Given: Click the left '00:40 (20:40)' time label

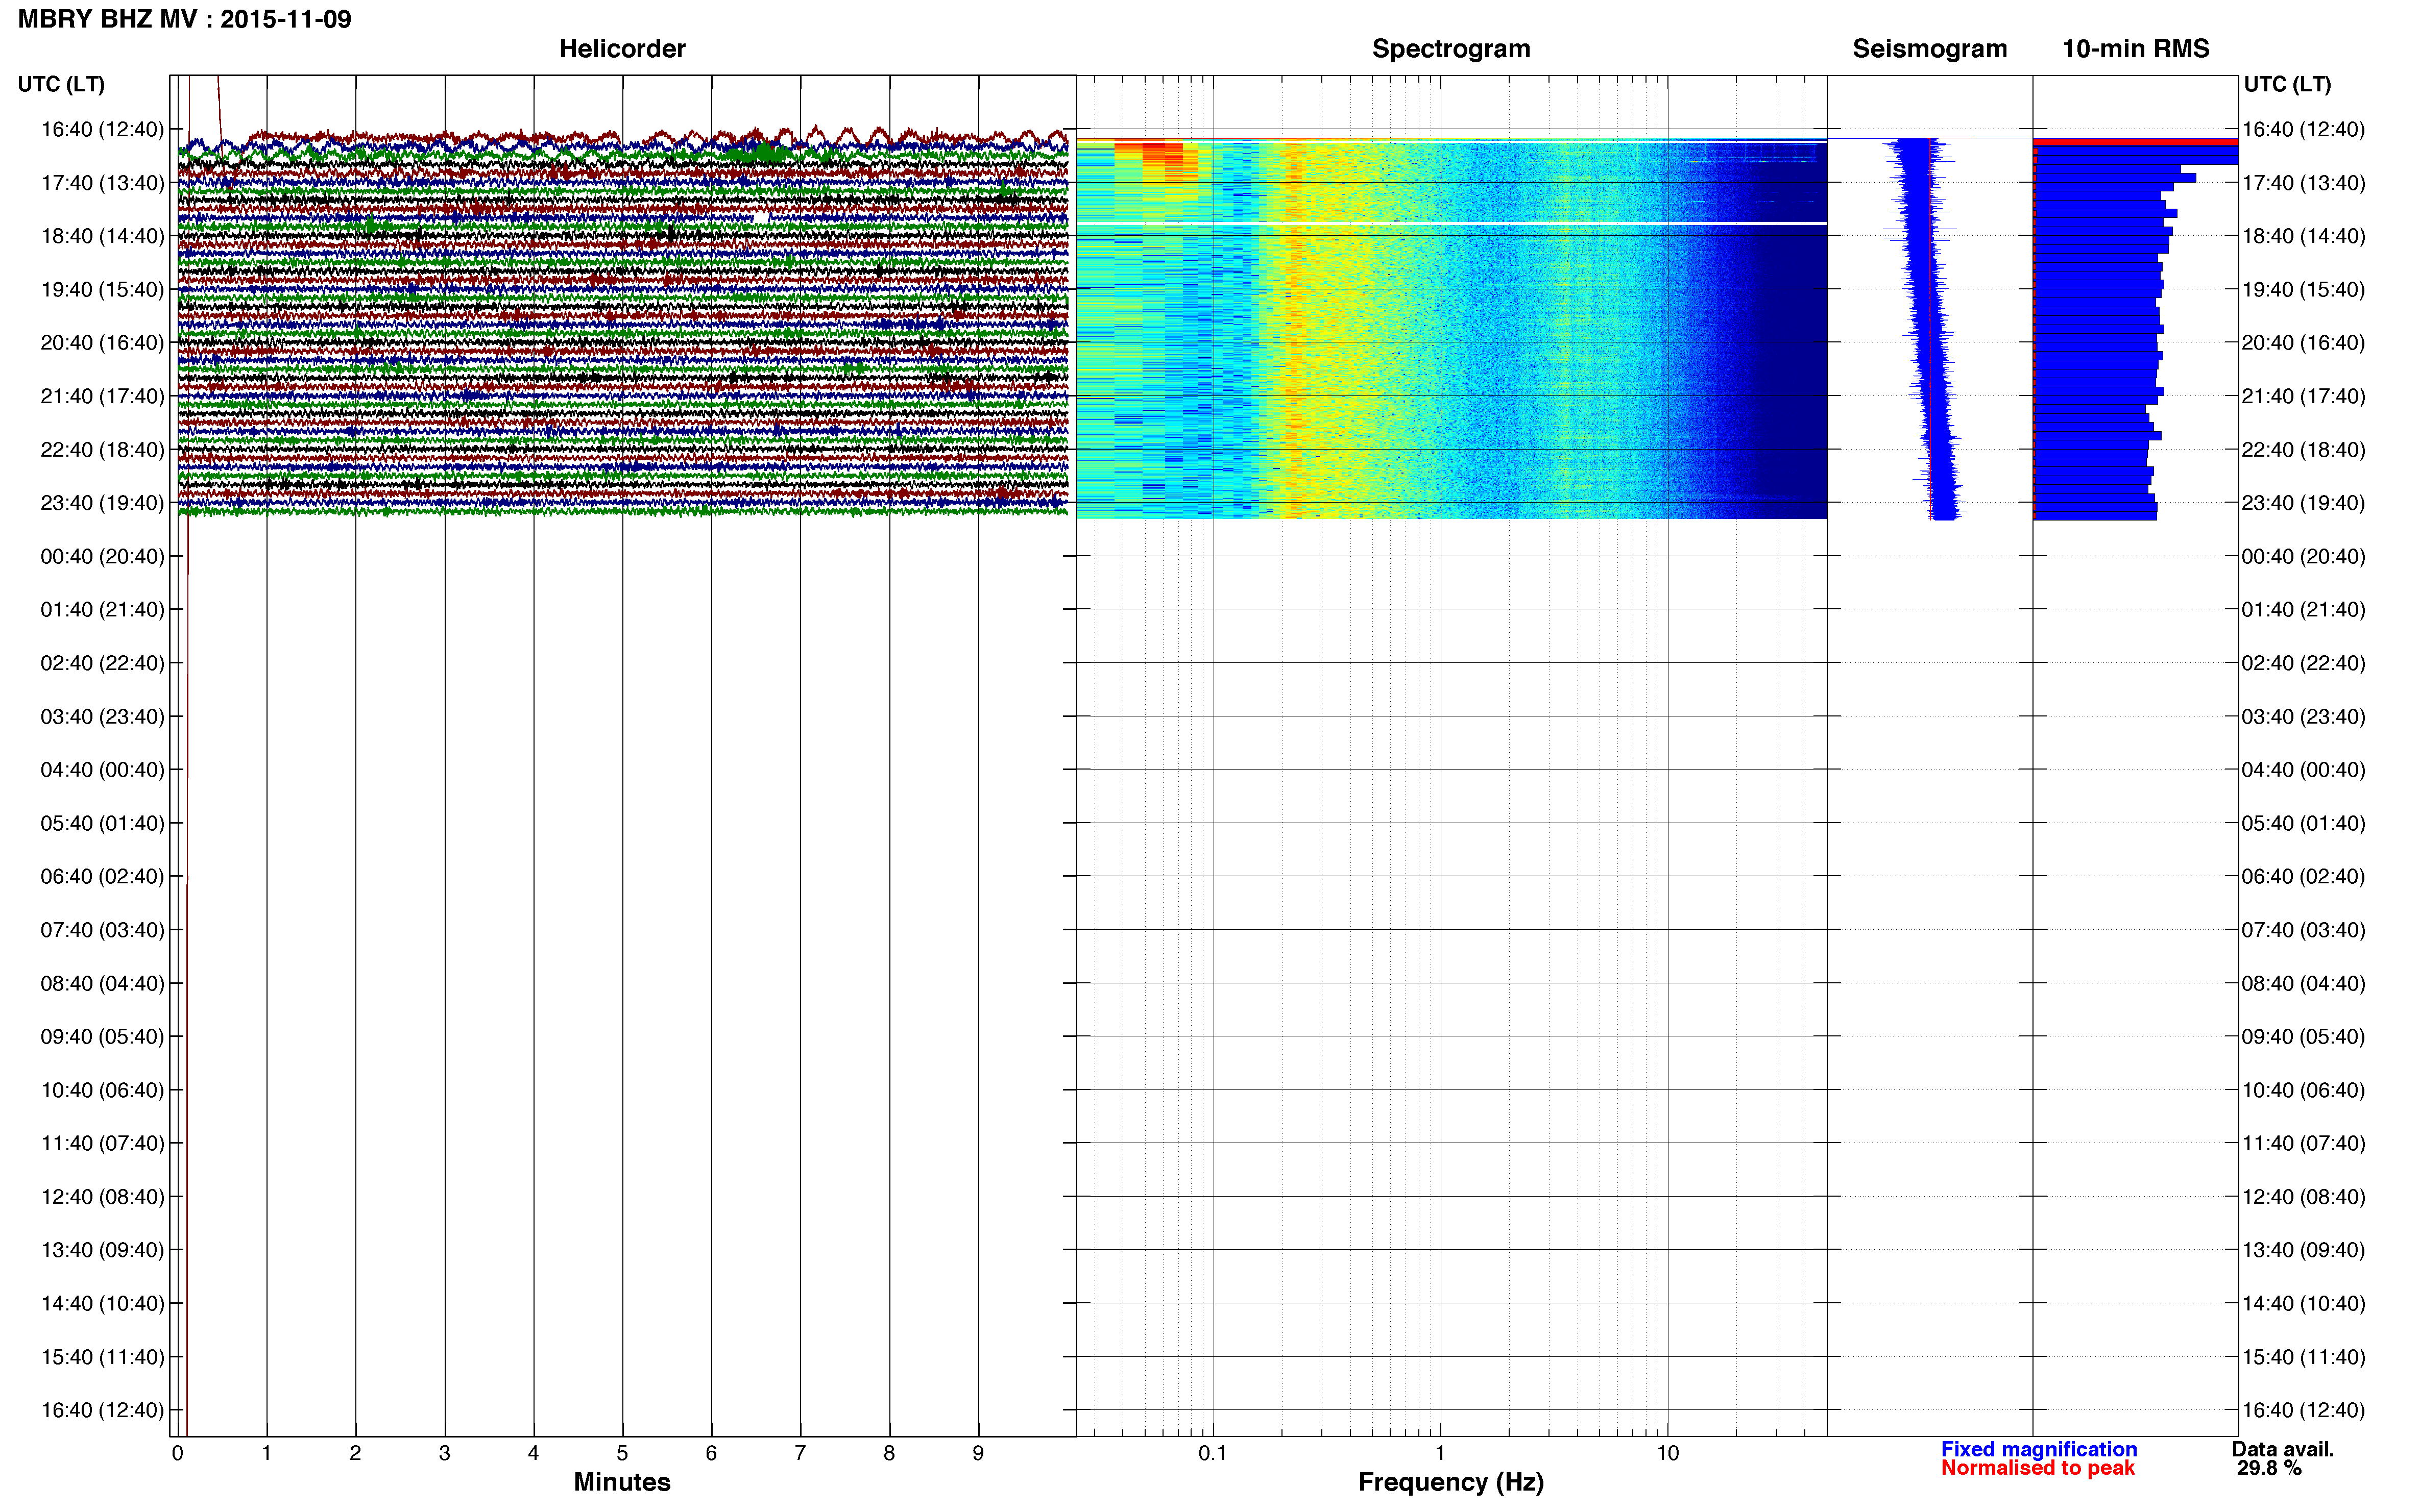Looking at the screenshot, I should (x=102, y=556).
